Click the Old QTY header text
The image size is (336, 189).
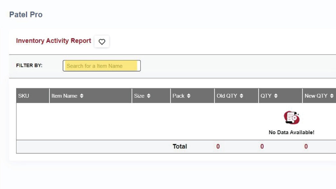click(x=227, y=96)
